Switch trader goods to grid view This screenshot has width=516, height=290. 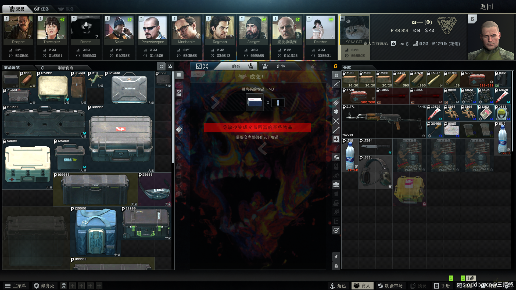[161, 66]
